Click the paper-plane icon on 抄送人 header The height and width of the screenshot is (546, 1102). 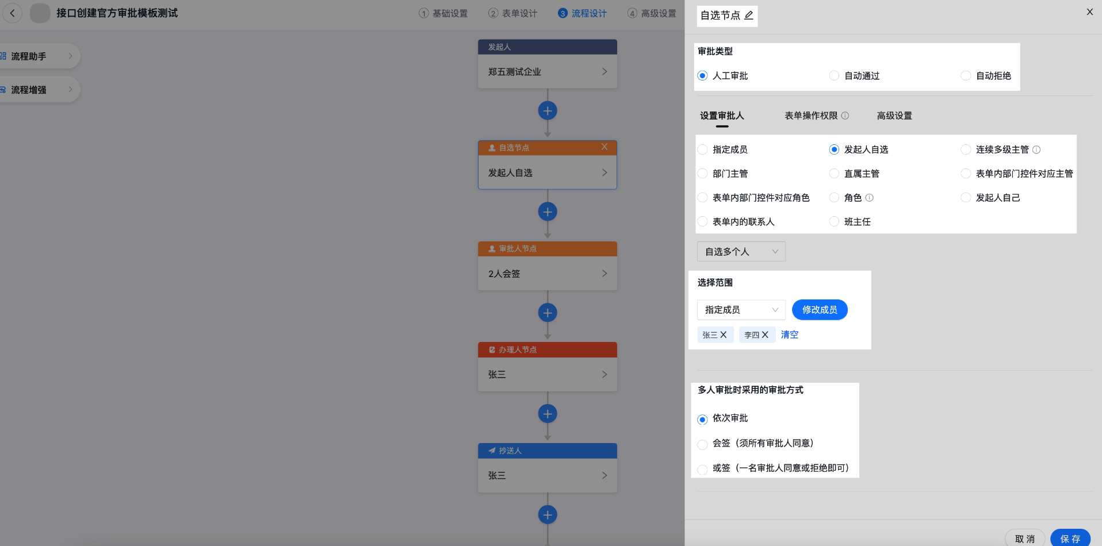(492, 451)
